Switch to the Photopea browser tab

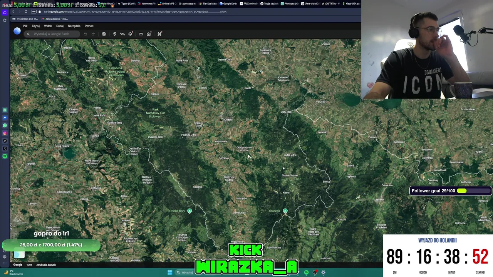[289, 3]
